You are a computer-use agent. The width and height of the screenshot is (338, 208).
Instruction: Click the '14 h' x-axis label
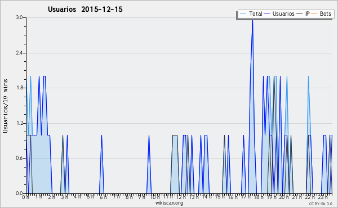click(207, 197)
